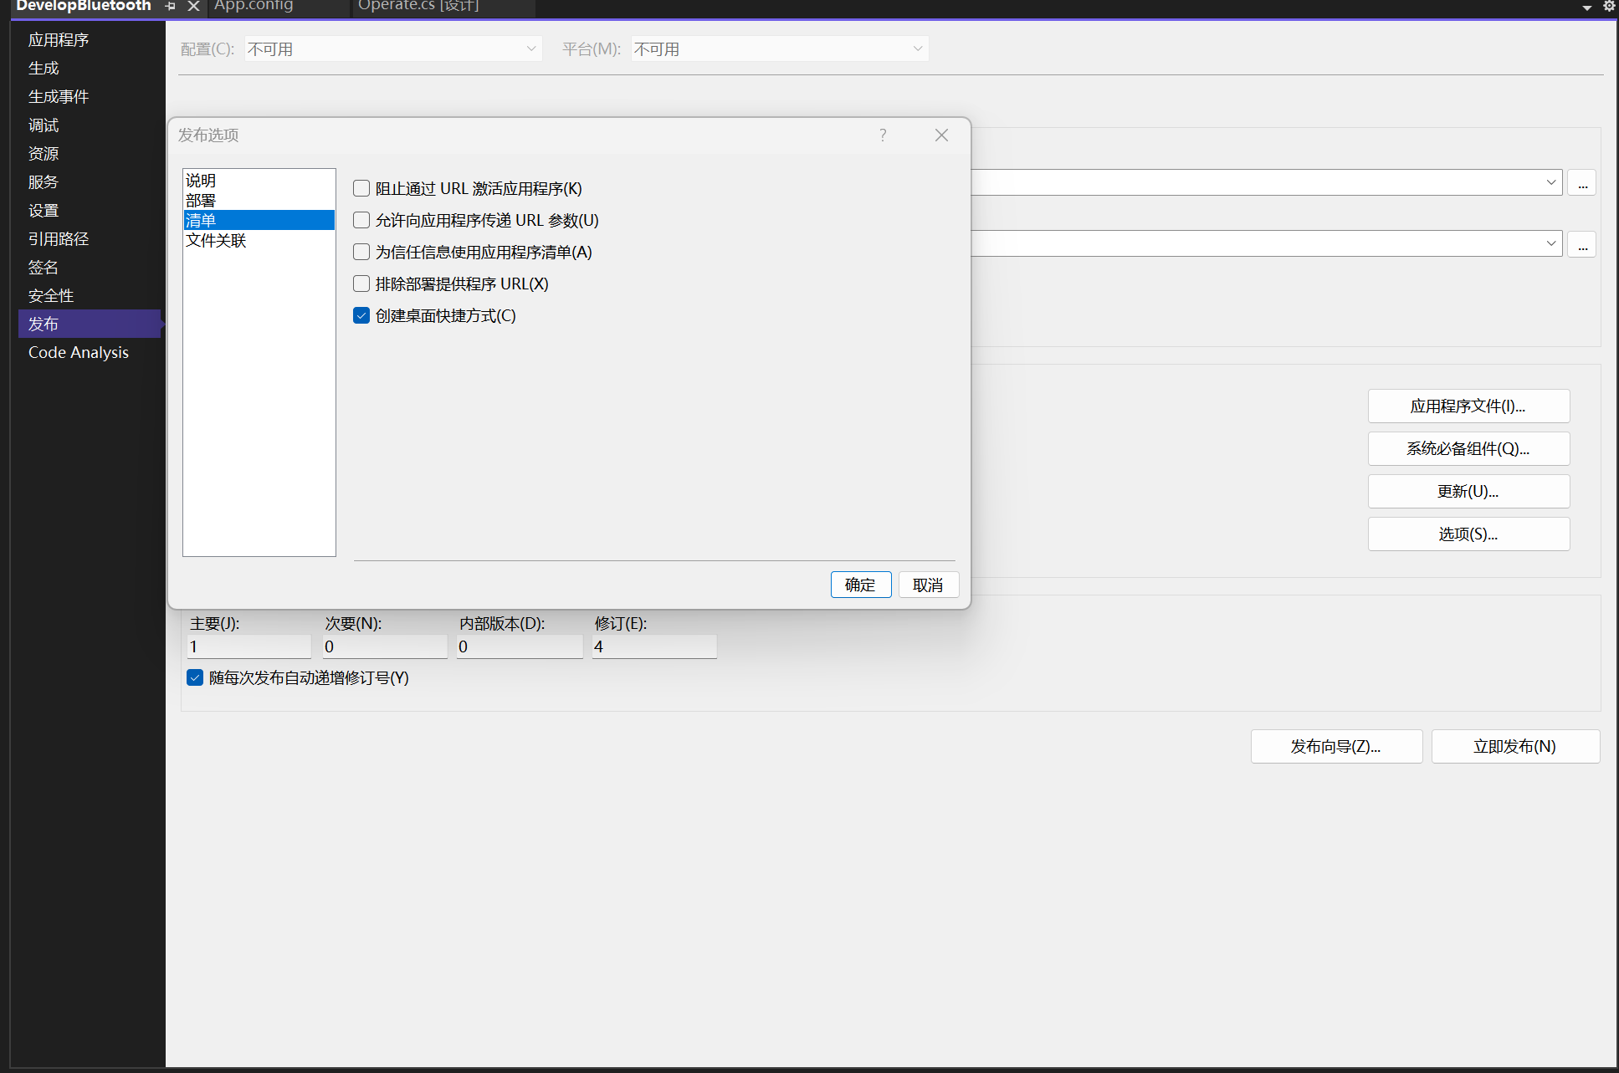Check 排除部署提供程序 URL option

coord(361,284)
